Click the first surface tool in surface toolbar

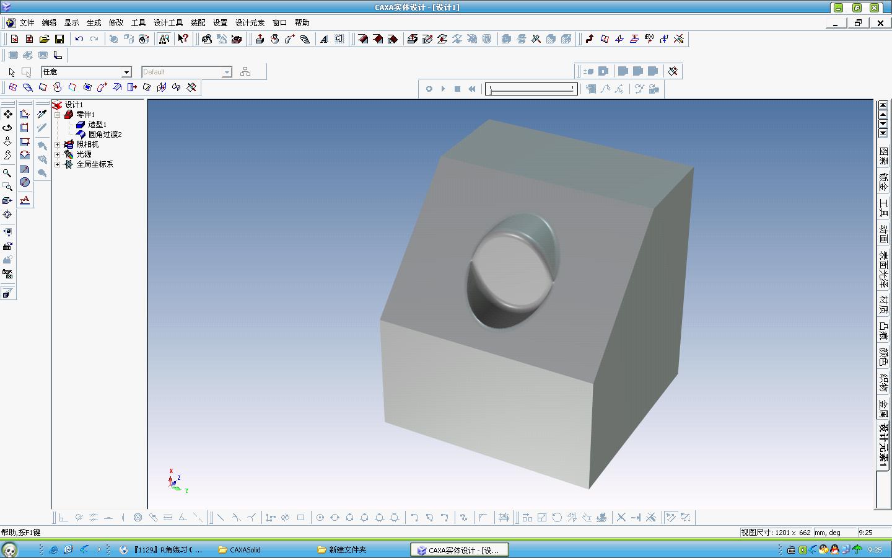coord(12,87)
